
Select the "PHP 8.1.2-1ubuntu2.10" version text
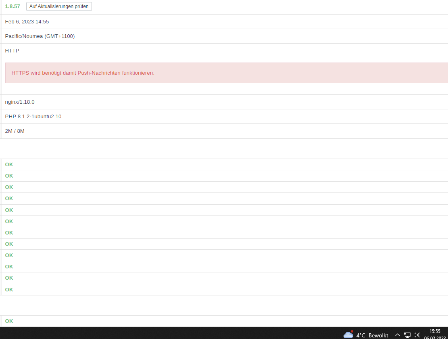(33, 117)
